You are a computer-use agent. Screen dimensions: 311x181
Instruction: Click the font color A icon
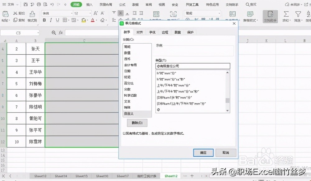[x=93, y=20]
